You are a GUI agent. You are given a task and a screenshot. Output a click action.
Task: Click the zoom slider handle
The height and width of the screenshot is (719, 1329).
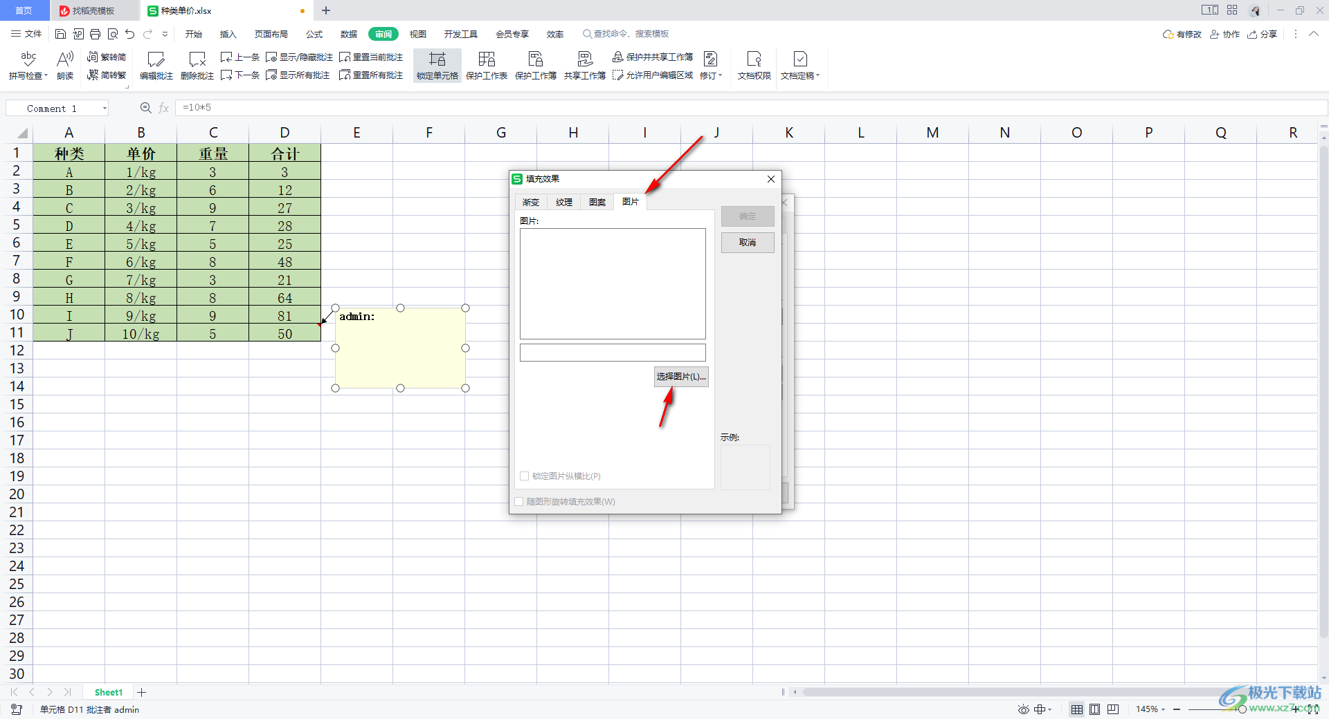[x=1242, y=709]
